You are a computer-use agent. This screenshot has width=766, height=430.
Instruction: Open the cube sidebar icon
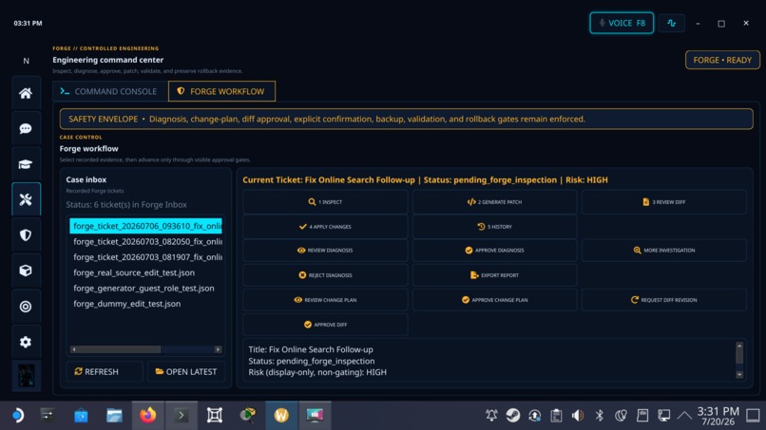26,271
